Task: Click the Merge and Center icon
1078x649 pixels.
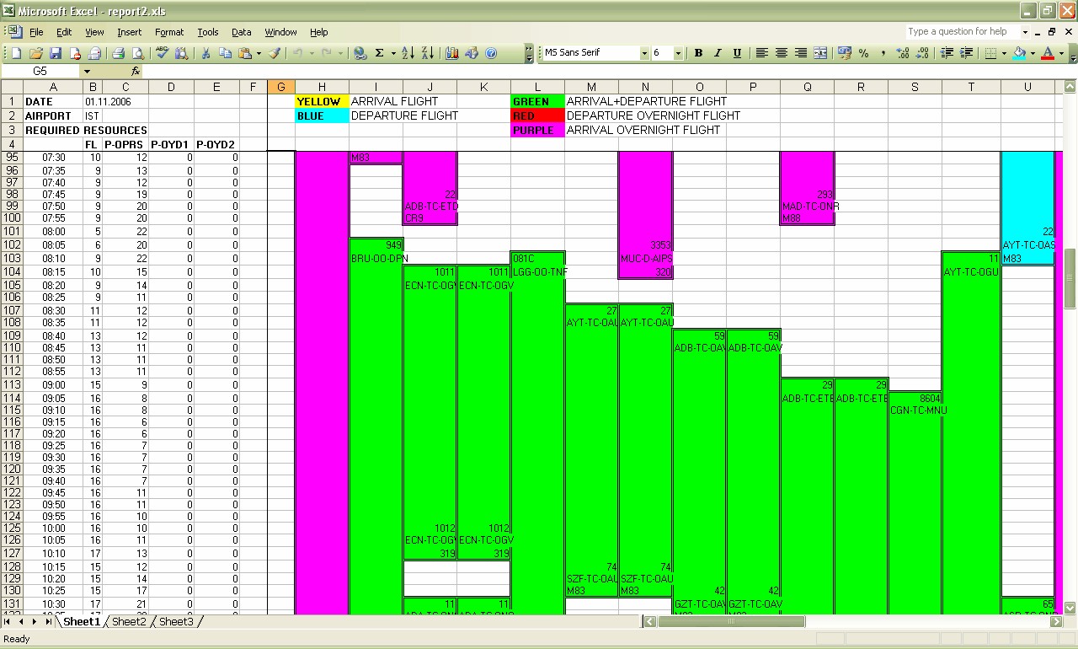Action: tap(820, 53)
